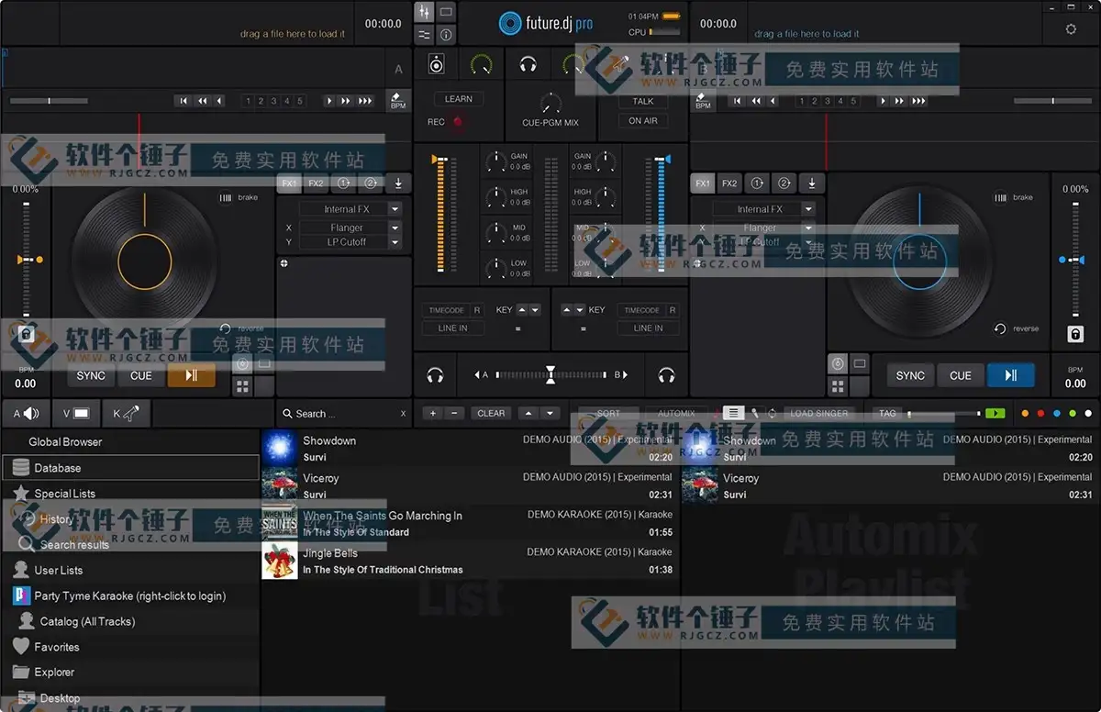Click the A speaker audio icon
1101x712 pixels.
(x=25, y=413)
